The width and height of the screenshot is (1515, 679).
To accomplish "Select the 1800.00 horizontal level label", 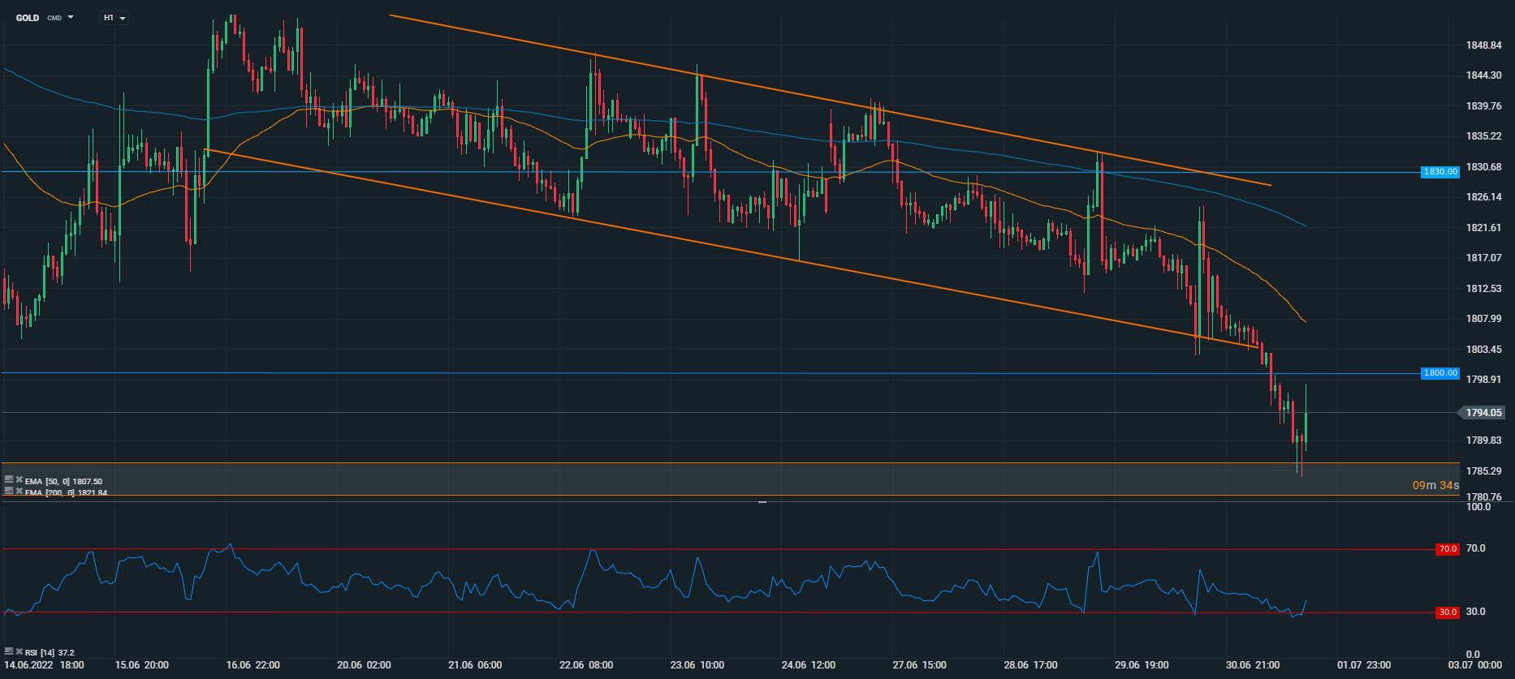I will [x=1440, y=373].
